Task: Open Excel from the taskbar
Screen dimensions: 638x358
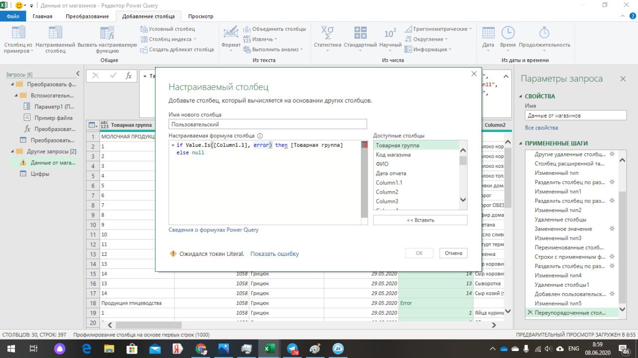Action: point(269,349)
